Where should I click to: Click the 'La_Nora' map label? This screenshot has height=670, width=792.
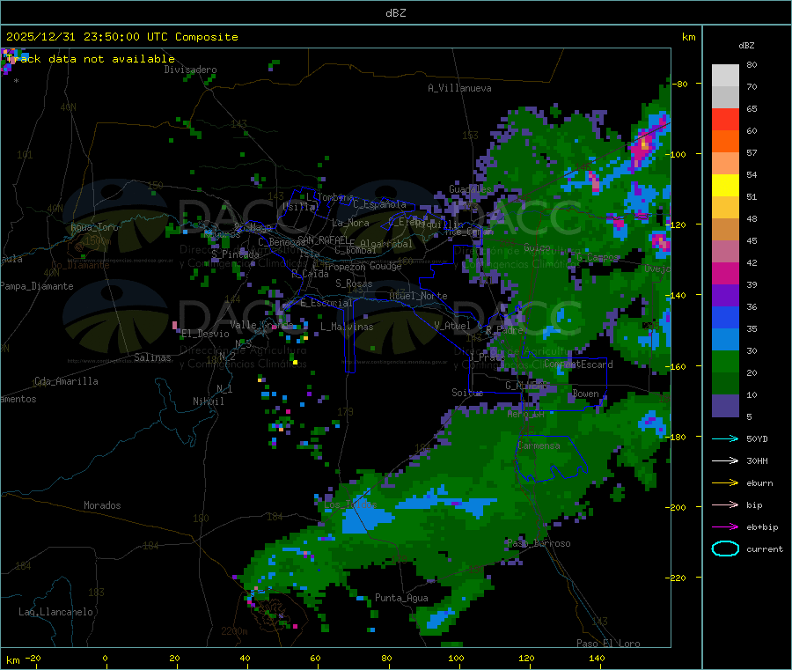coord(350,223)
